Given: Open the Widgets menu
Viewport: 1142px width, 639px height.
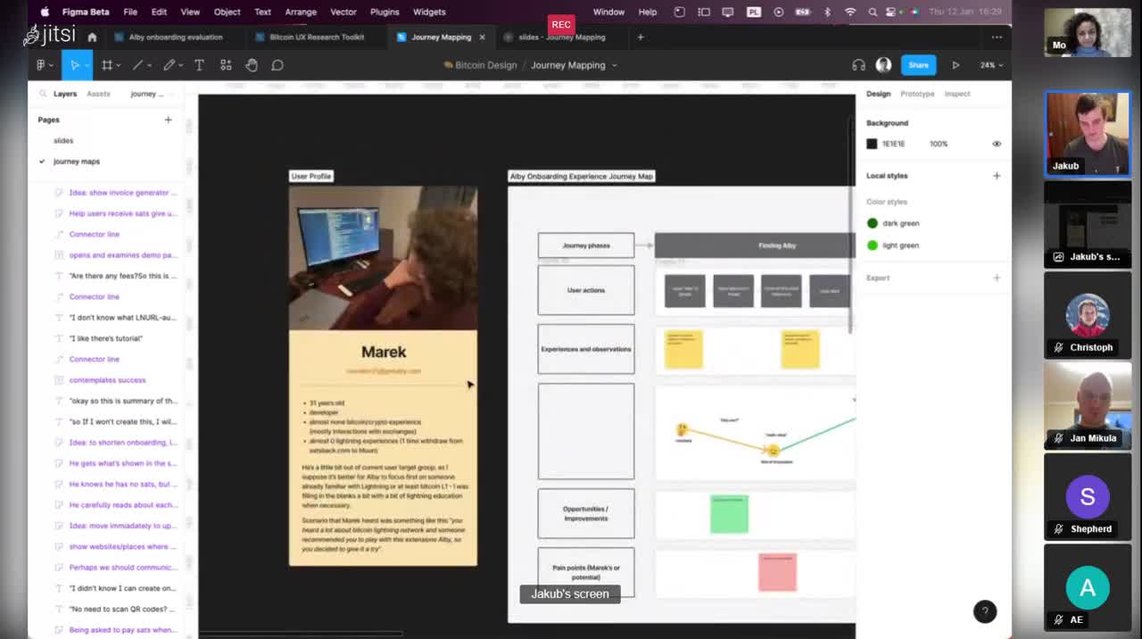Looking at the screenshot, I should tap(429, 12).
